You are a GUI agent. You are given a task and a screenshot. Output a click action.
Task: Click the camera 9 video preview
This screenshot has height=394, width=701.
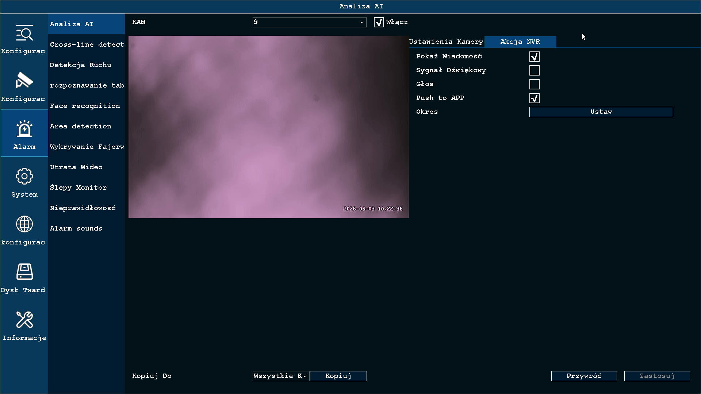tap(269, 127)
